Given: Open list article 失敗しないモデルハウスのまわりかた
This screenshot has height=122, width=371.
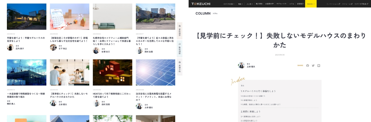Looking at the screenshot, I should (x=69, y=95).
